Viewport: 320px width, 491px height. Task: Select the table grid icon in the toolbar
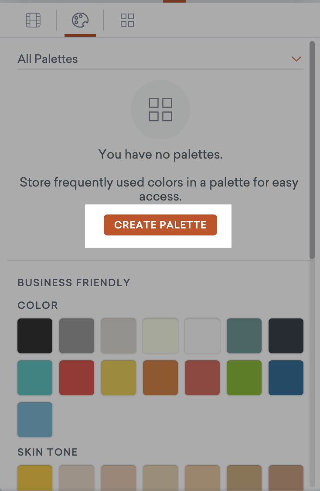[33, 20]
